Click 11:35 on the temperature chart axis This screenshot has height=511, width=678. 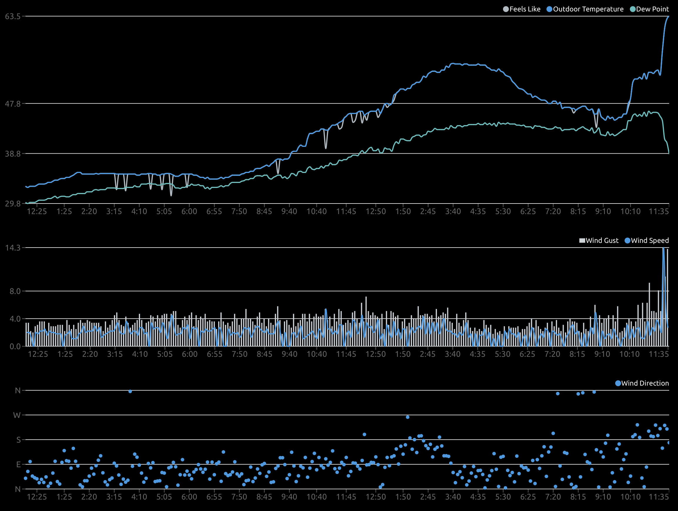tap(659, 211)
